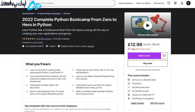Screen dimensions: 195x112
Task: Open the shopping cart icon
Action: pos(175,3)
